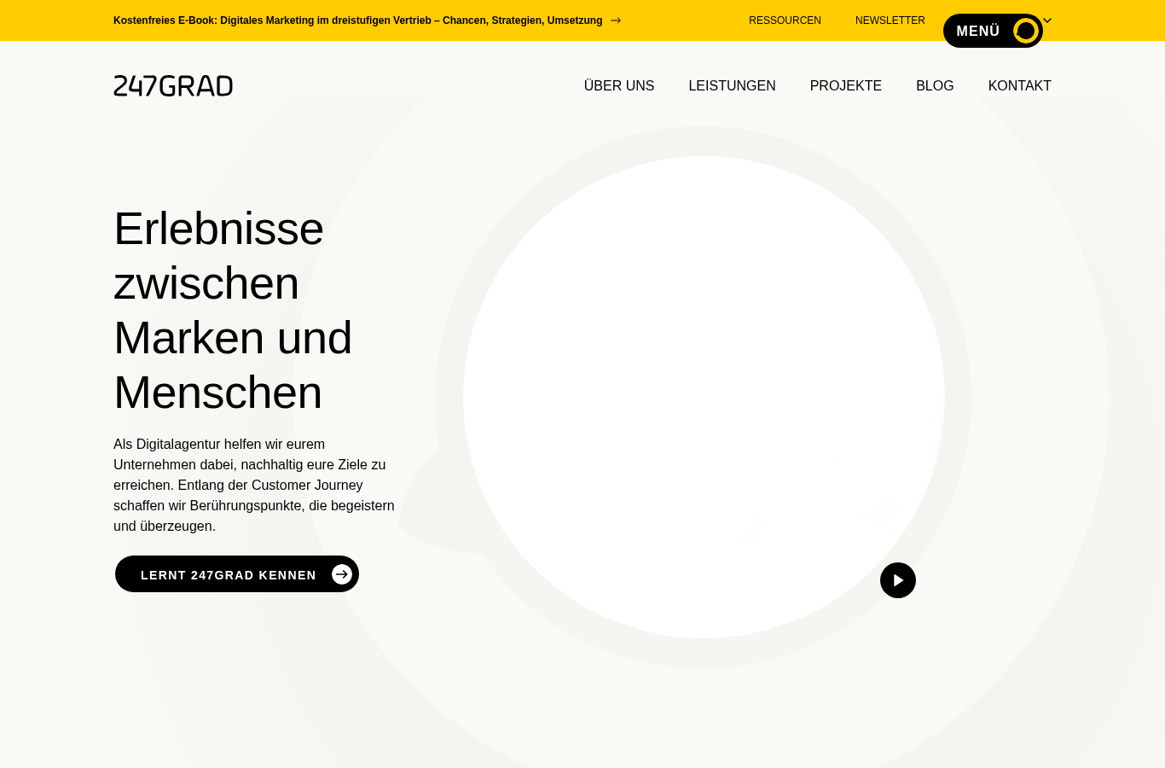Navigate to LEISTUNGEN
The height and width of the screenshot is (768, 1165).
[732, 86]
